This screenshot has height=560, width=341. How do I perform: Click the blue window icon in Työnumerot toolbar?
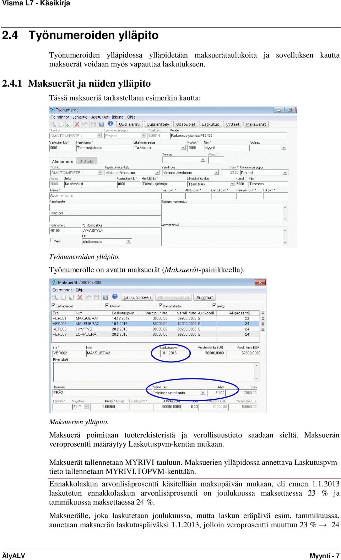click(102, 124)
